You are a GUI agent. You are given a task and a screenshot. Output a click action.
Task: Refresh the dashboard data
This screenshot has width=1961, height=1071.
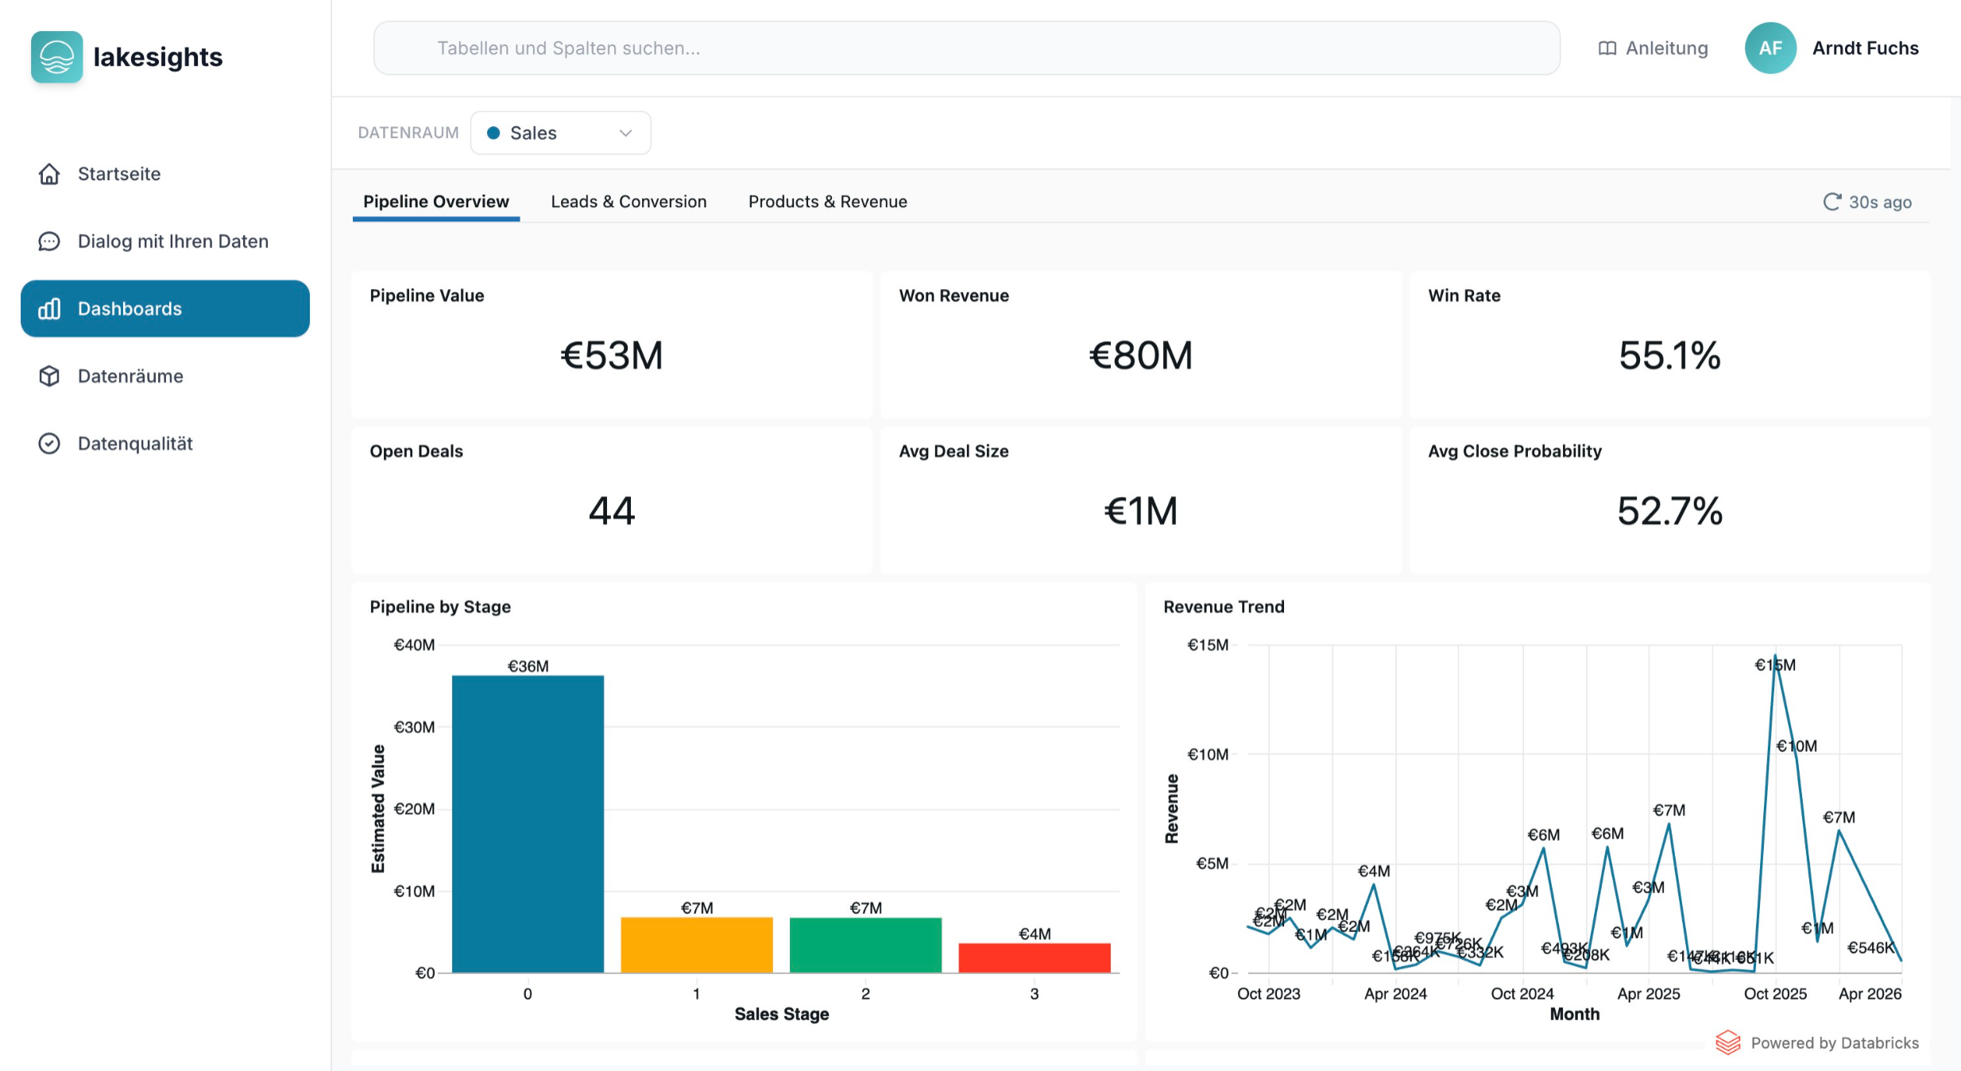[x=1831, y=202]
